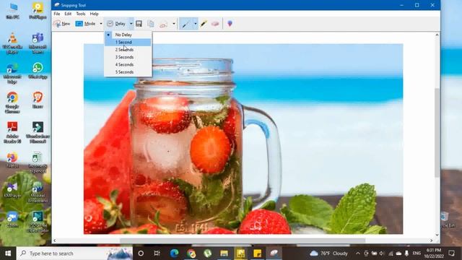Open the Windows Start menu
The height and width of the screenshot is (260, 462).
pyautogui.click(x=8, y=253)
